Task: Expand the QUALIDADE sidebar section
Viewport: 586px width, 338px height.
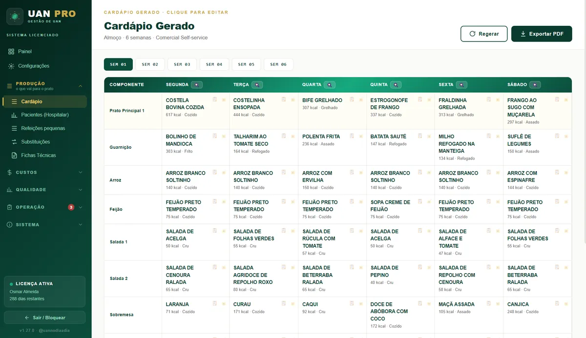Action: click(x=46, y=190)
